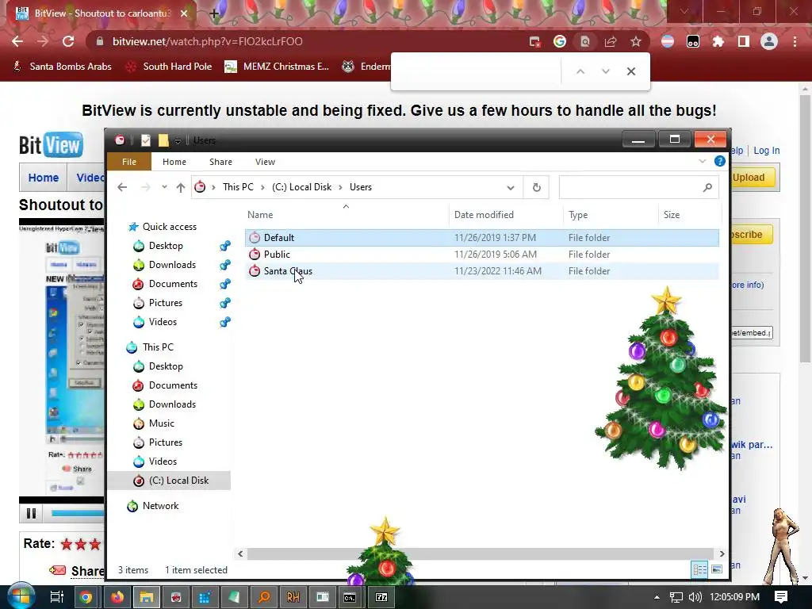The width and height of the screenshot is (812, 609).
Task: Go up one folder level in Explorer
Action: [x=180, y=187]
